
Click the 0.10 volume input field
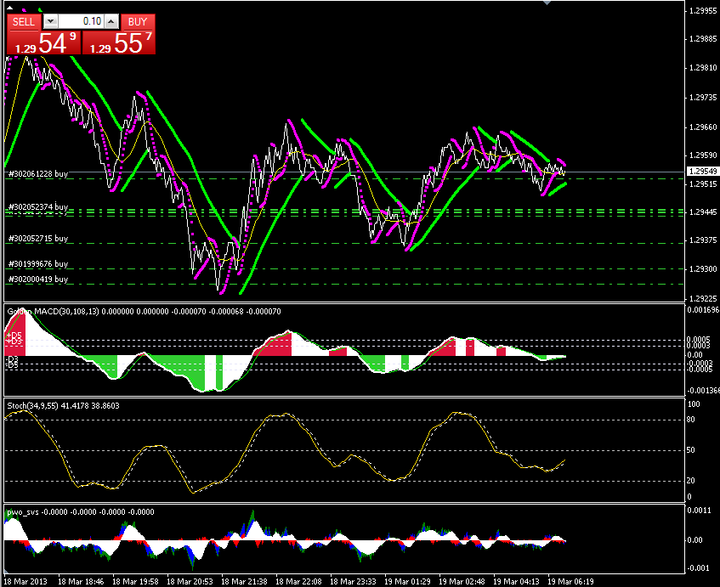pyautogui.click(x=81, y=21)
